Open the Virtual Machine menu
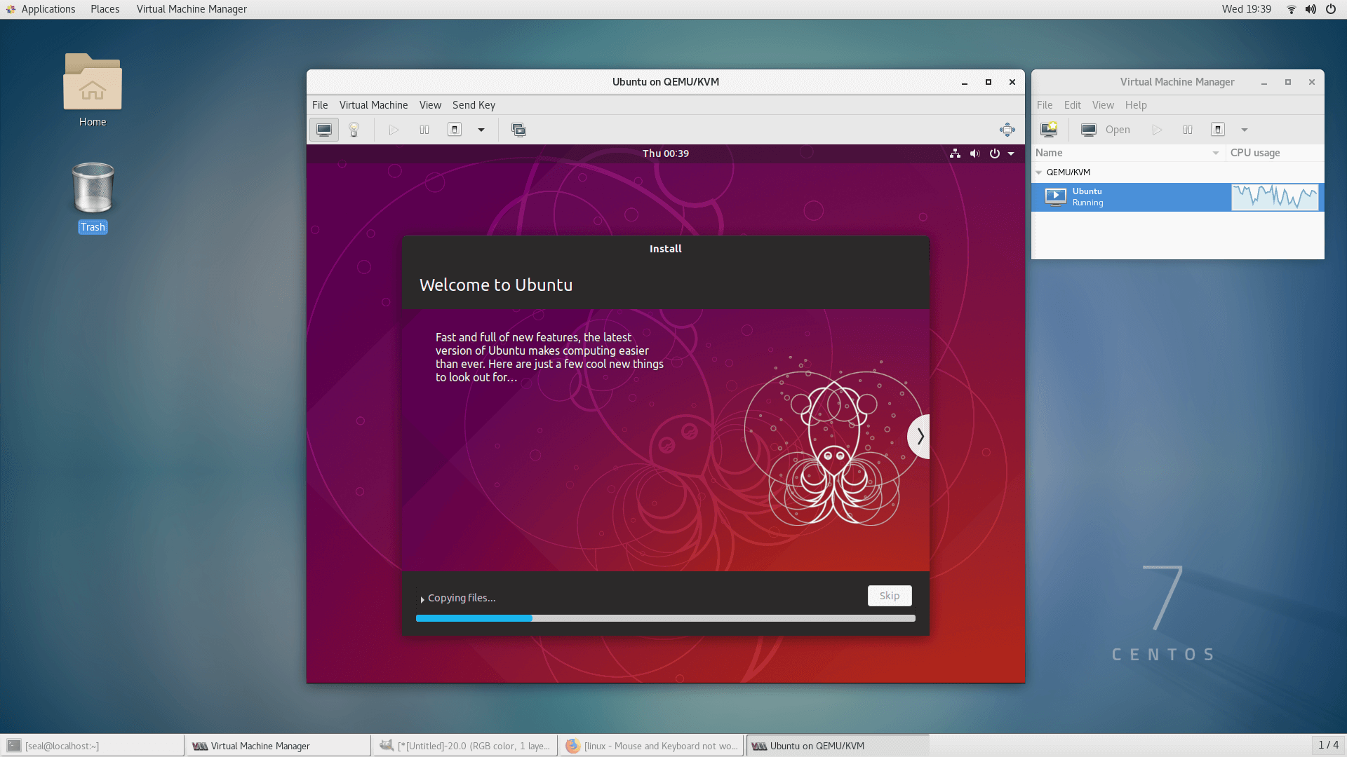The height and width of the screenshot is (757, 1347). 373,105
